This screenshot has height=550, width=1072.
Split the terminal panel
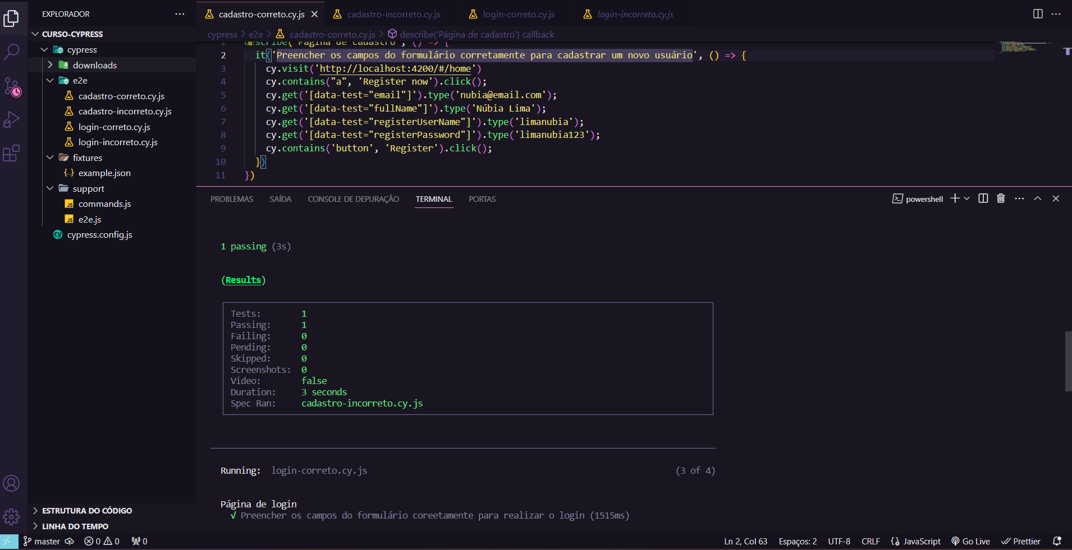tap(983, 198)
